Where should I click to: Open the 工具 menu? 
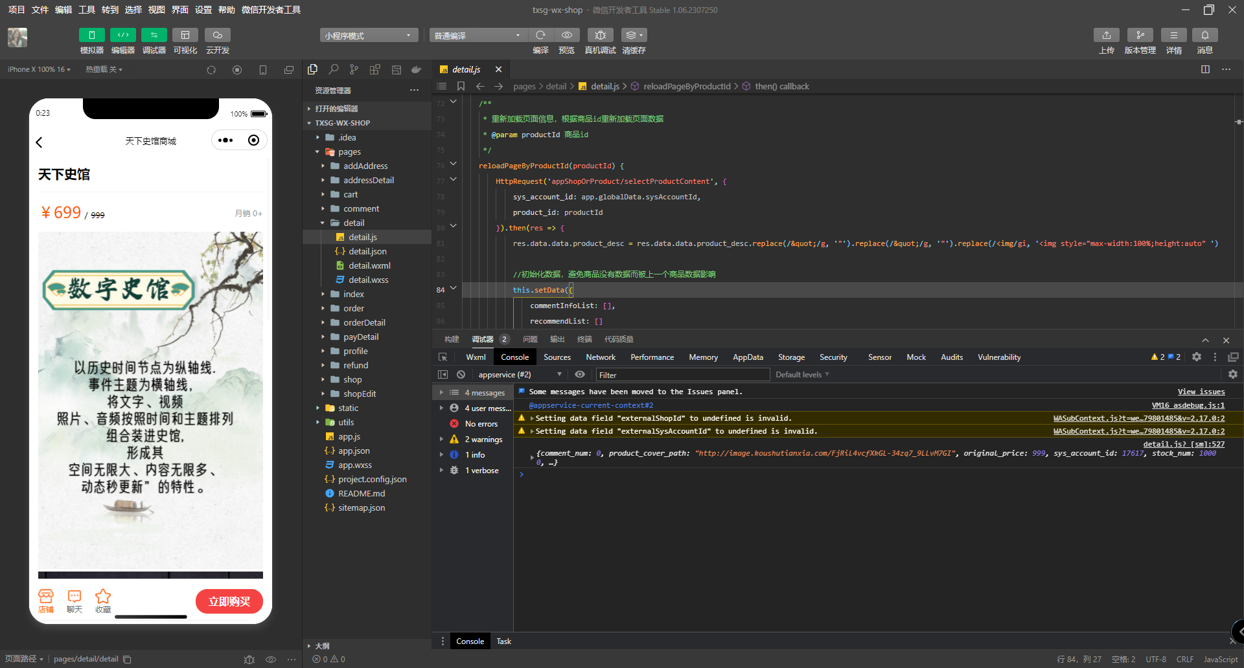point(87,10)
